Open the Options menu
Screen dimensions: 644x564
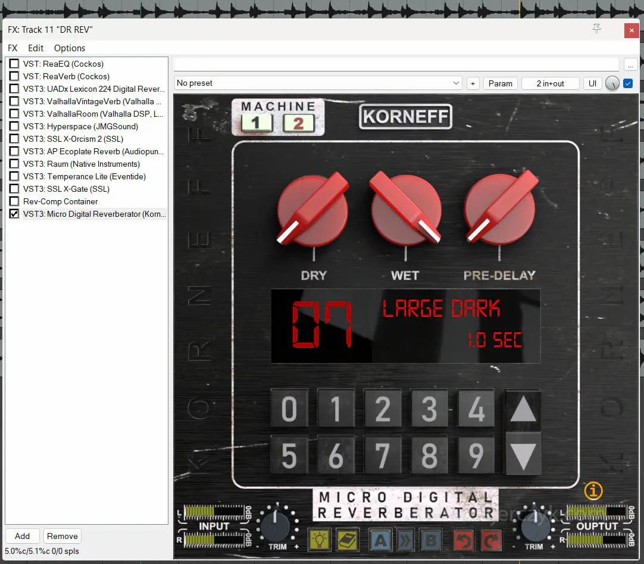[70, 48]
